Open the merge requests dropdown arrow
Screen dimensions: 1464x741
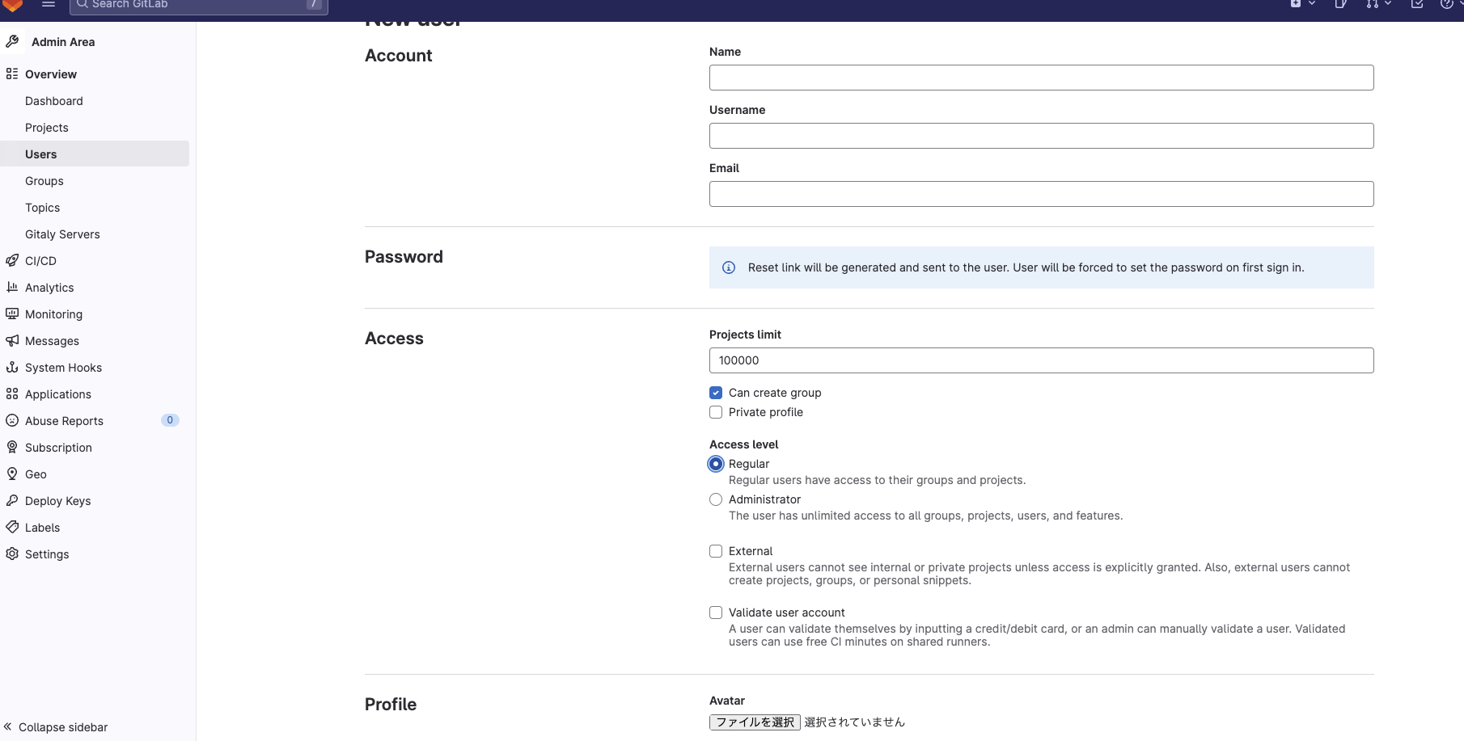point(1386,5)
